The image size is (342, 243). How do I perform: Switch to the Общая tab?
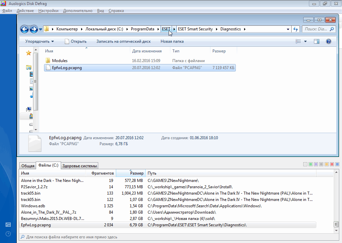coord(28,166)
